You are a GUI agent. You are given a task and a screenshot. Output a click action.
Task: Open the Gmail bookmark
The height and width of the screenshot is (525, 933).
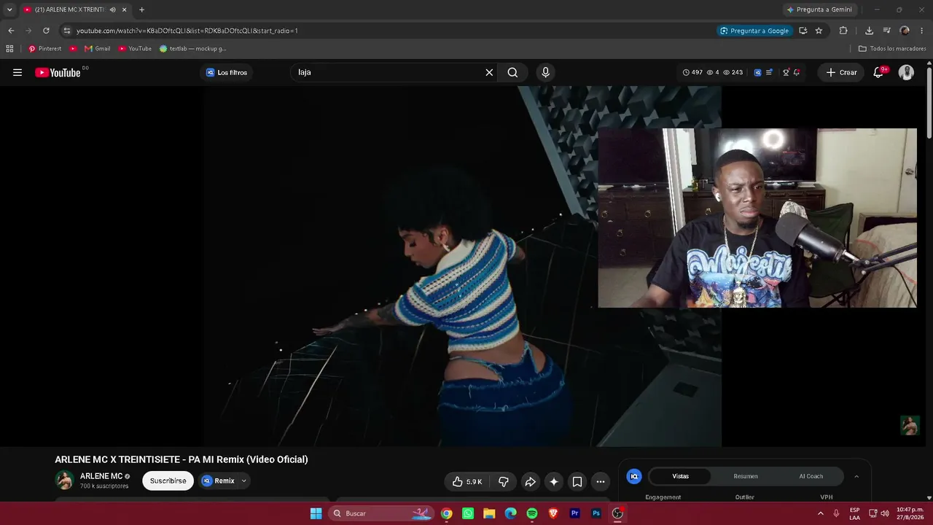tap(98, 49)
